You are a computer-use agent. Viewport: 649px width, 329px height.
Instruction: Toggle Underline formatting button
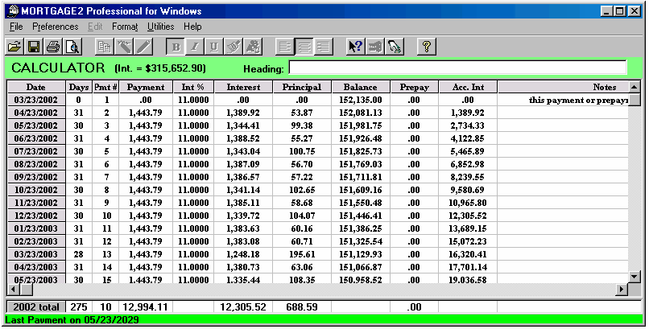pyautogui.click(x=215, y=47)
